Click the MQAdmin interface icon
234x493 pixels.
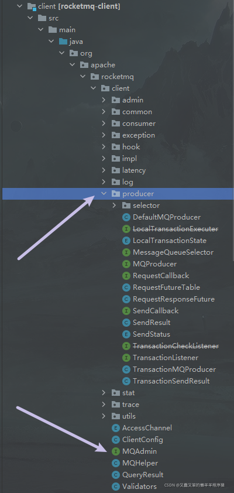(116, 451)
